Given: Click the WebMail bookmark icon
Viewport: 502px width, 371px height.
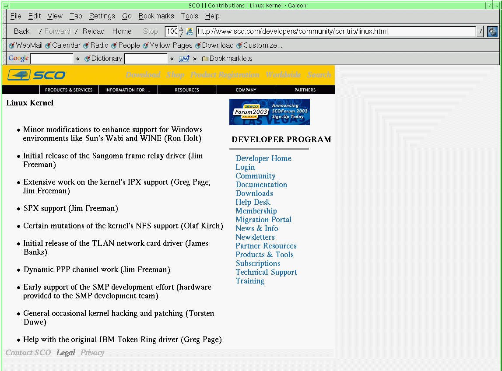Looking at the screenshot, I should pos(11,45).
